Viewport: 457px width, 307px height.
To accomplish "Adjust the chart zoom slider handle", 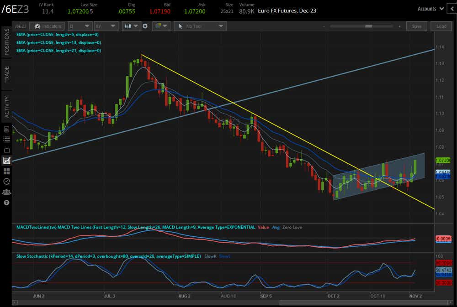I will point(368,26).
